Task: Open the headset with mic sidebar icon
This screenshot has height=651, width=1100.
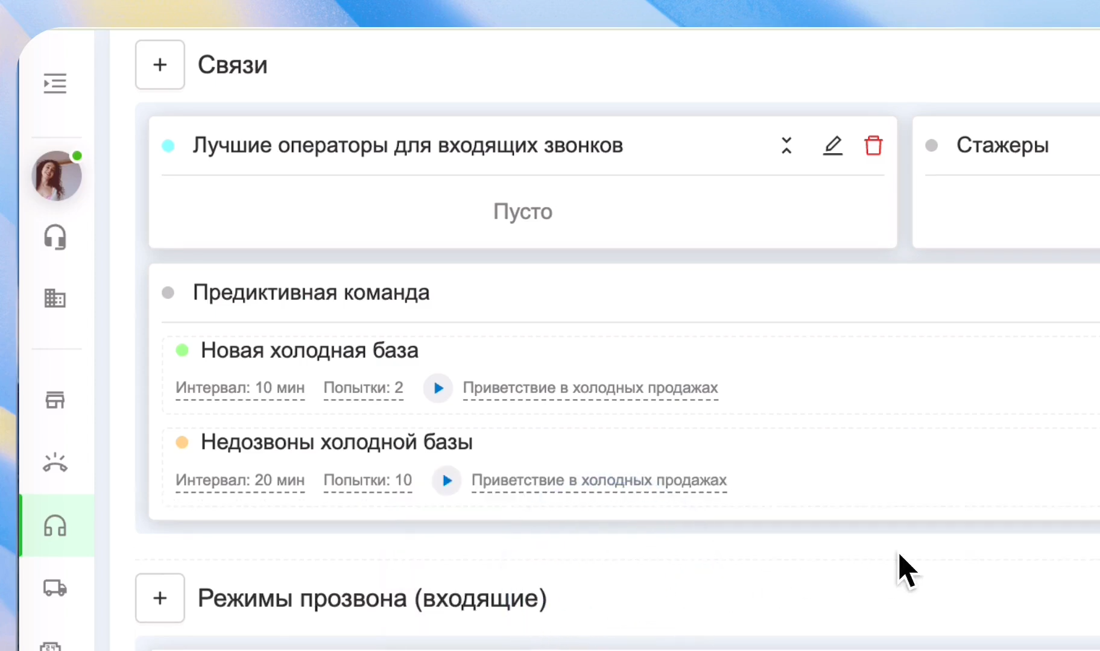Action: coord(55,237)
